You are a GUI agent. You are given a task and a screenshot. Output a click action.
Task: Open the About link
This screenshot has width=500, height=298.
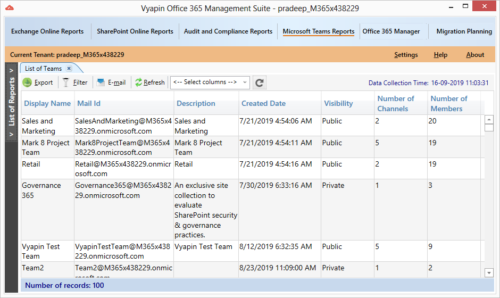coord(475,55)
